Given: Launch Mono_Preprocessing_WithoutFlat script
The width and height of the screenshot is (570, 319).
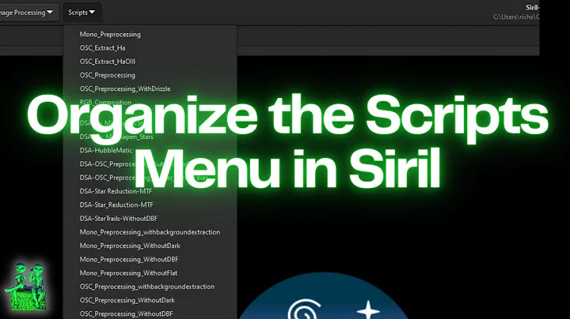Looking at the screenshot, I should pyautogui.click(x=129, y=273).
